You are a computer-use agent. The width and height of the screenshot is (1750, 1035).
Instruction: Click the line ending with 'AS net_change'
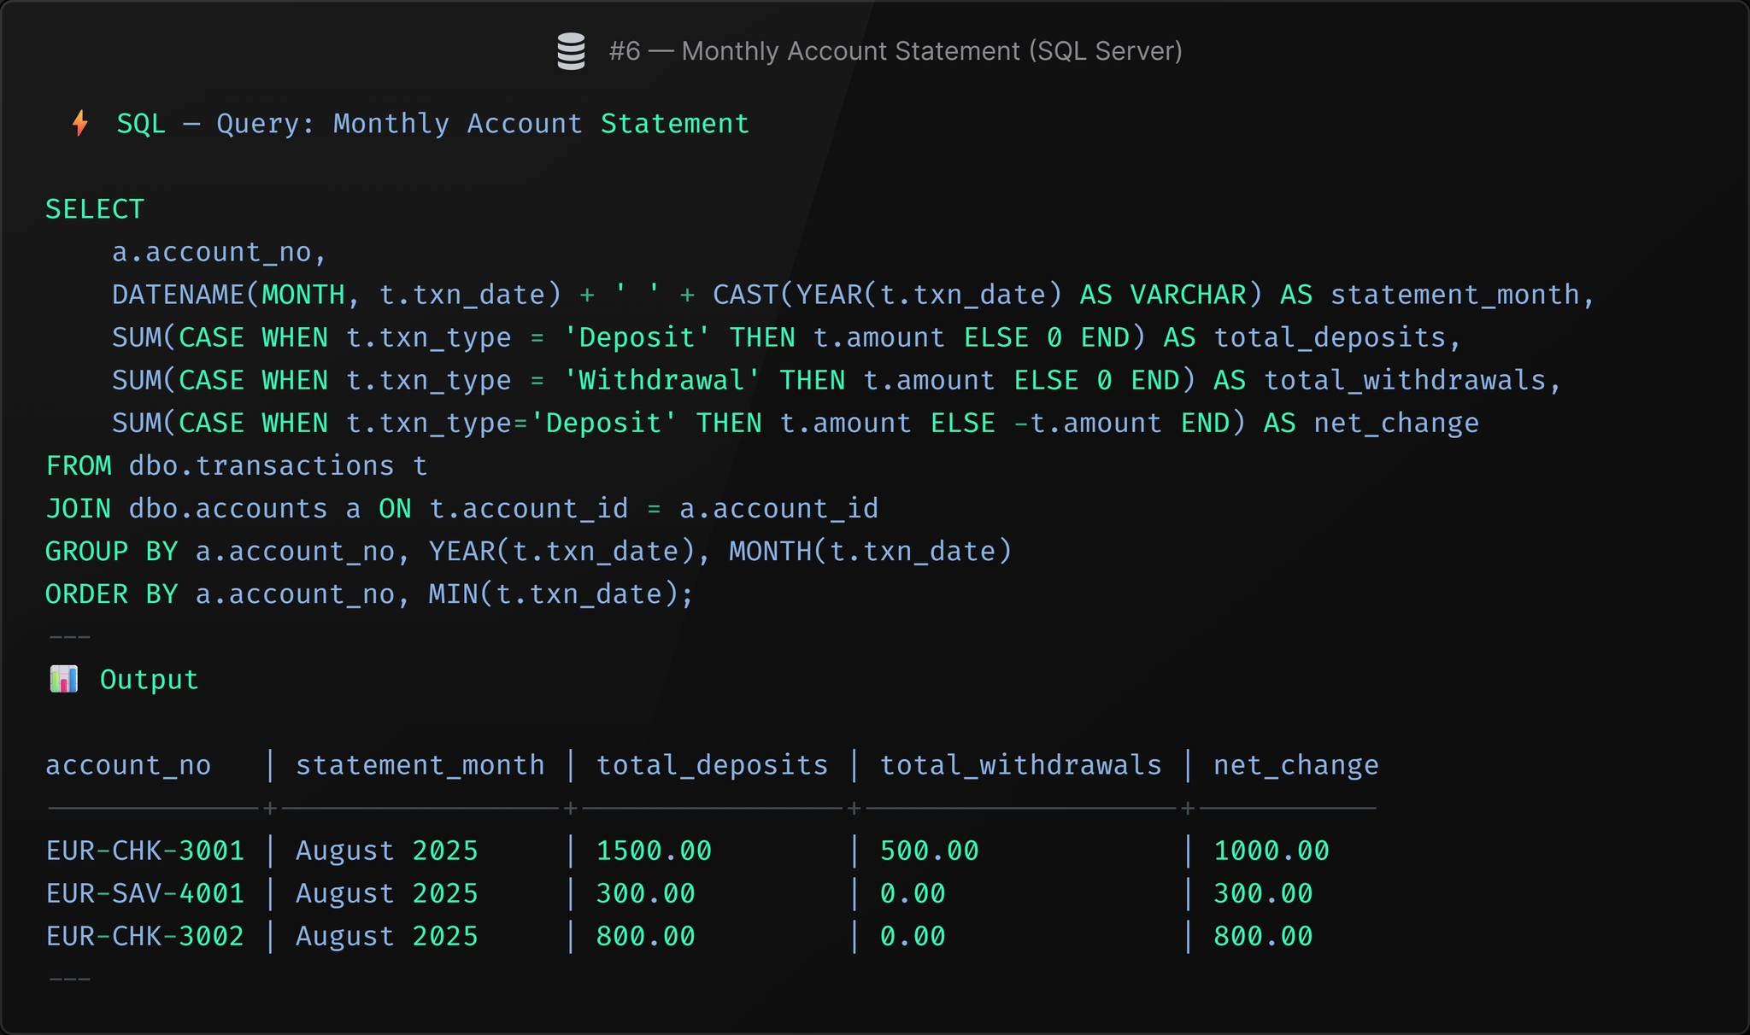click(x=796, y=423)
